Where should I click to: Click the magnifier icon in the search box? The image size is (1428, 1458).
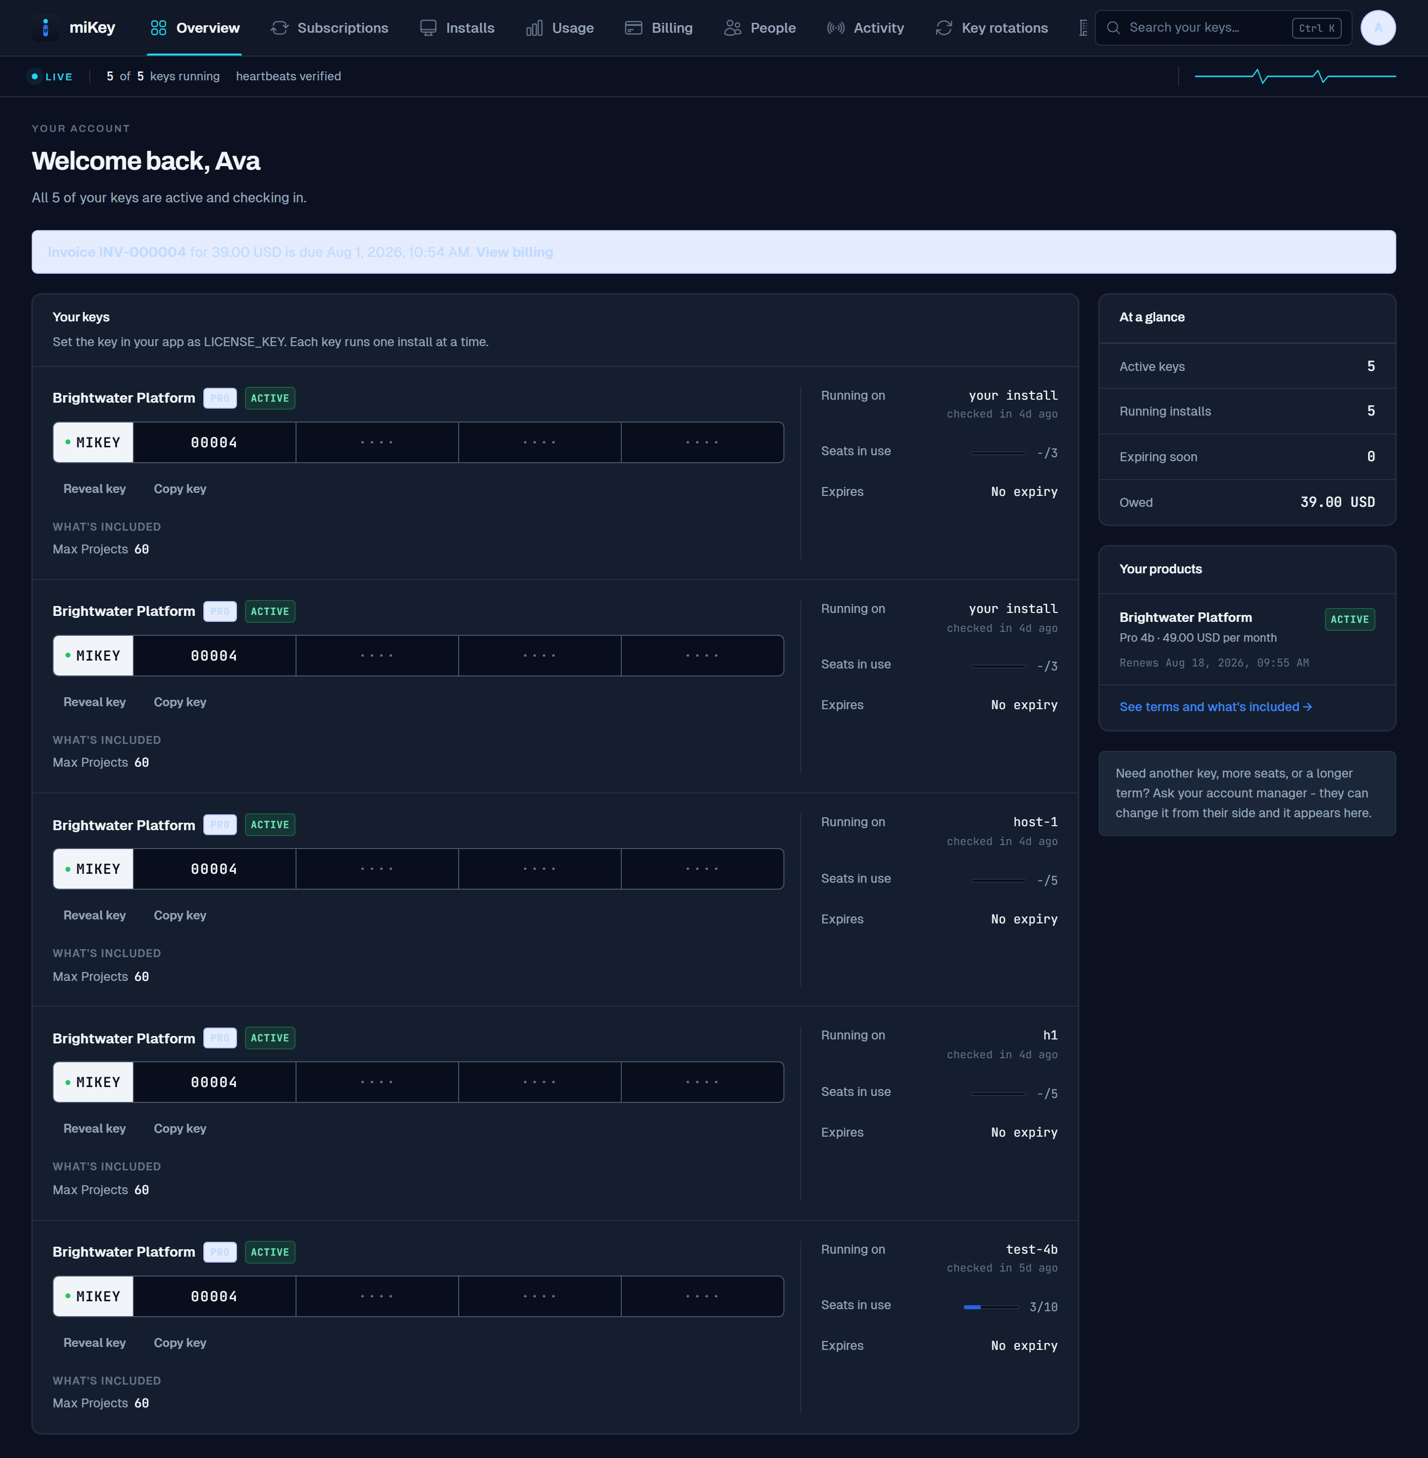[x=1114, y=28]
